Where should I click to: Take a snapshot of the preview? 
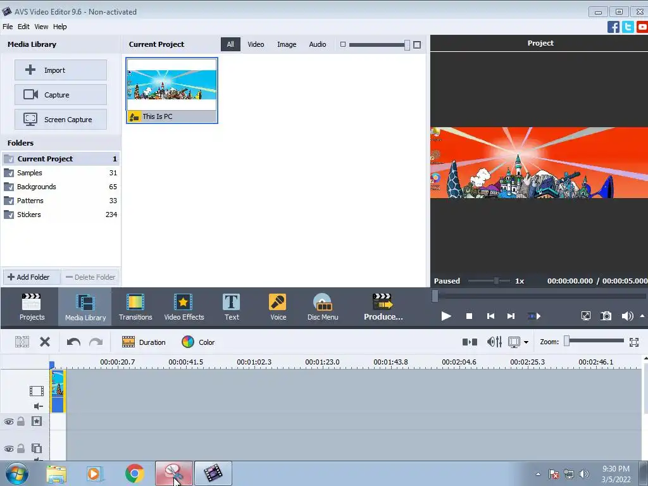coord(606,316)
